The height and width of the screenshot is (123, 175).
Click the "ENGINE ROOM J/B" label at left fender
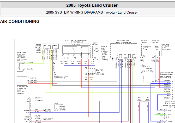click(x=38, y=48)
